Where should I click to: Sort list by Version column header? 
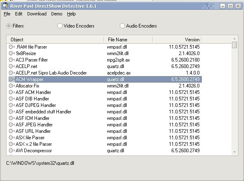pyautogui.click(x=177, y=40)
